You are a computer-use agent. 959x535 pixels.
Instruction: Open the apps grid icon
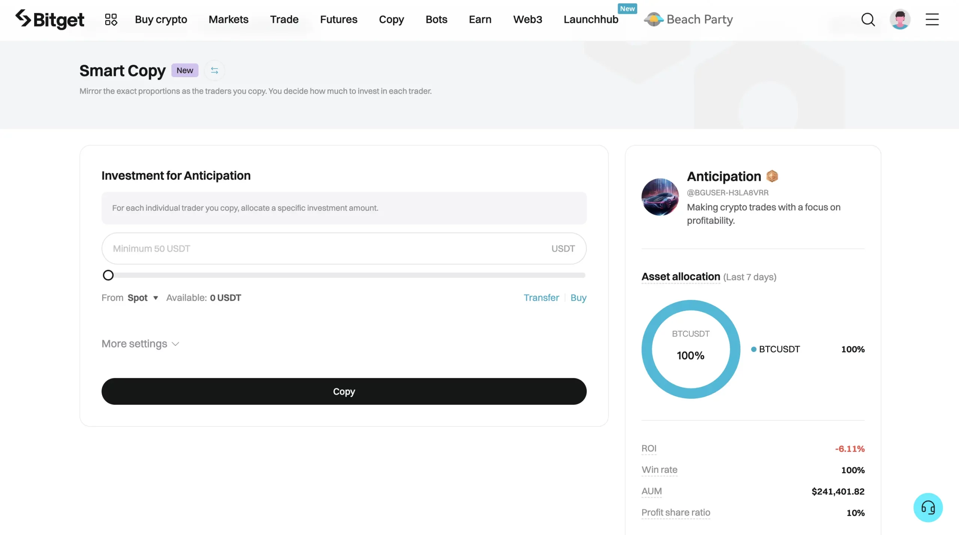pos(111,19)
